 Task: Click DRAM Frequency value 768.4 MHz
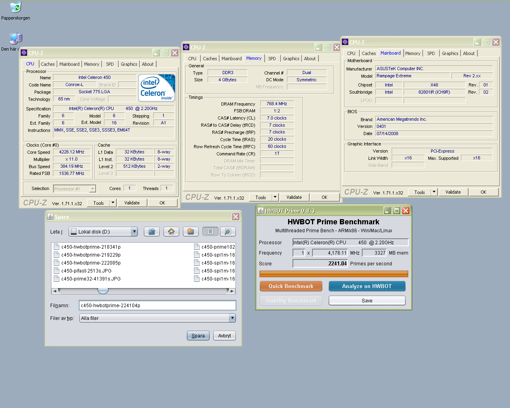point(277,104)
